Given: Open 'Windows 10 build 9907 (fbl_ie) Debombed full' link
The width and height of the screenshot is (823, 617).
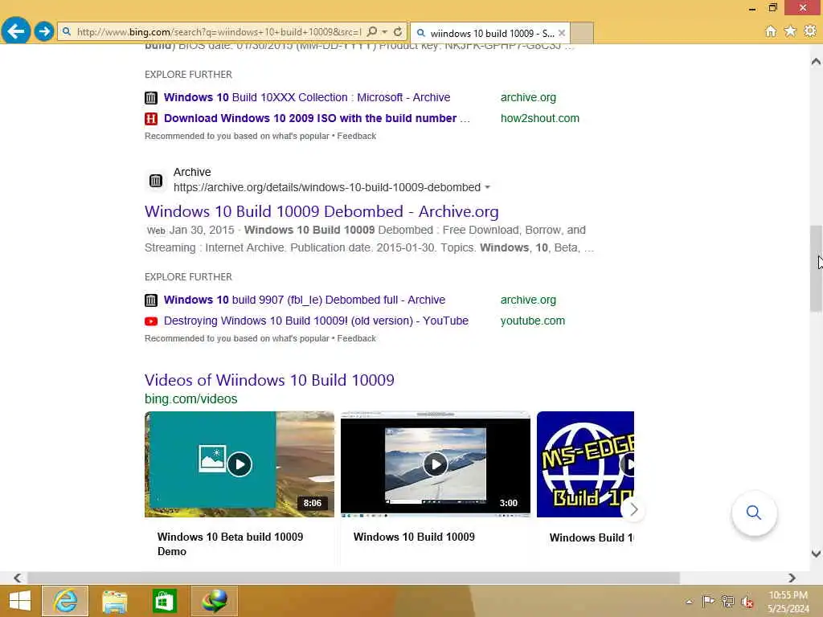Looking at the screenshot, I should (x=305, y=300).
